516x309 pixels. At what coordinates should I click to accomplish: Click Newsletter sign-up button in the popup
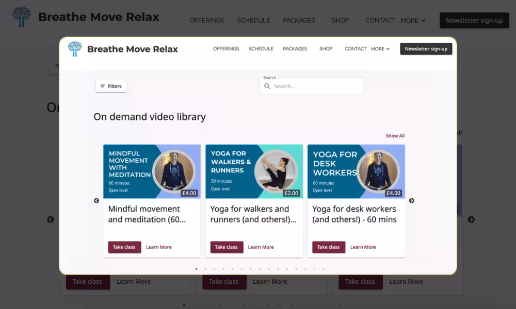[426, 49]
